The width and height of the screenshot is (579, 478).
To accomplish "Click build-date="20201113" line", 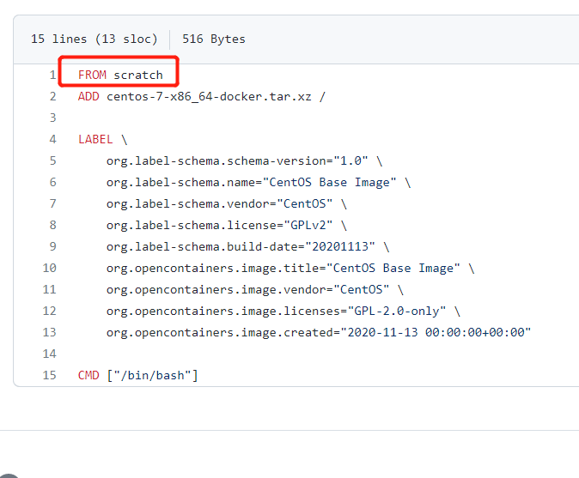I will [x=247, y=246].
